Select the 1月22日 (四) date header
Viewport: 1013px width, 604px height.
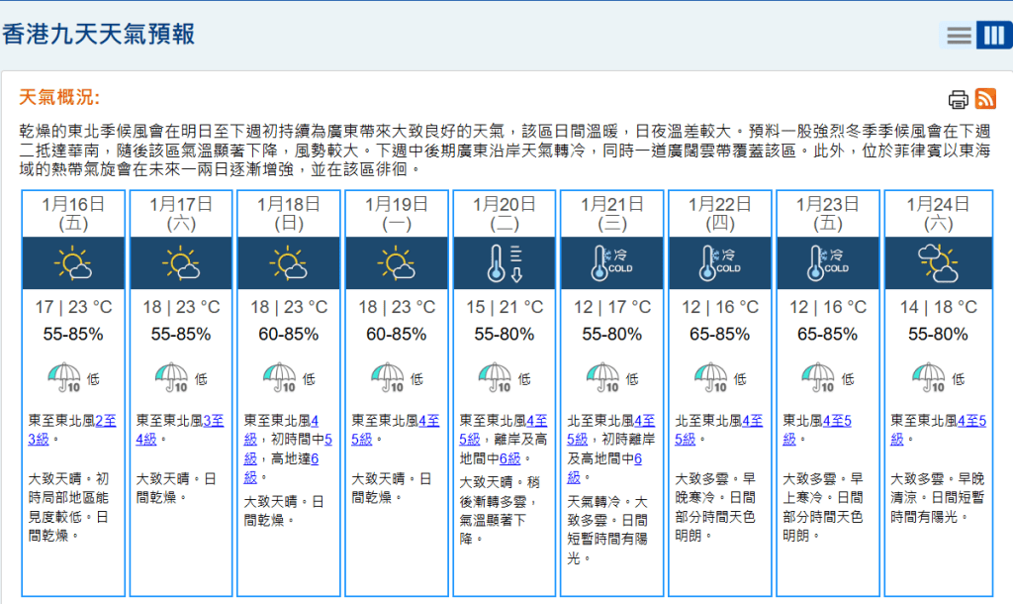pyautogui.click(x=719, y=214)
